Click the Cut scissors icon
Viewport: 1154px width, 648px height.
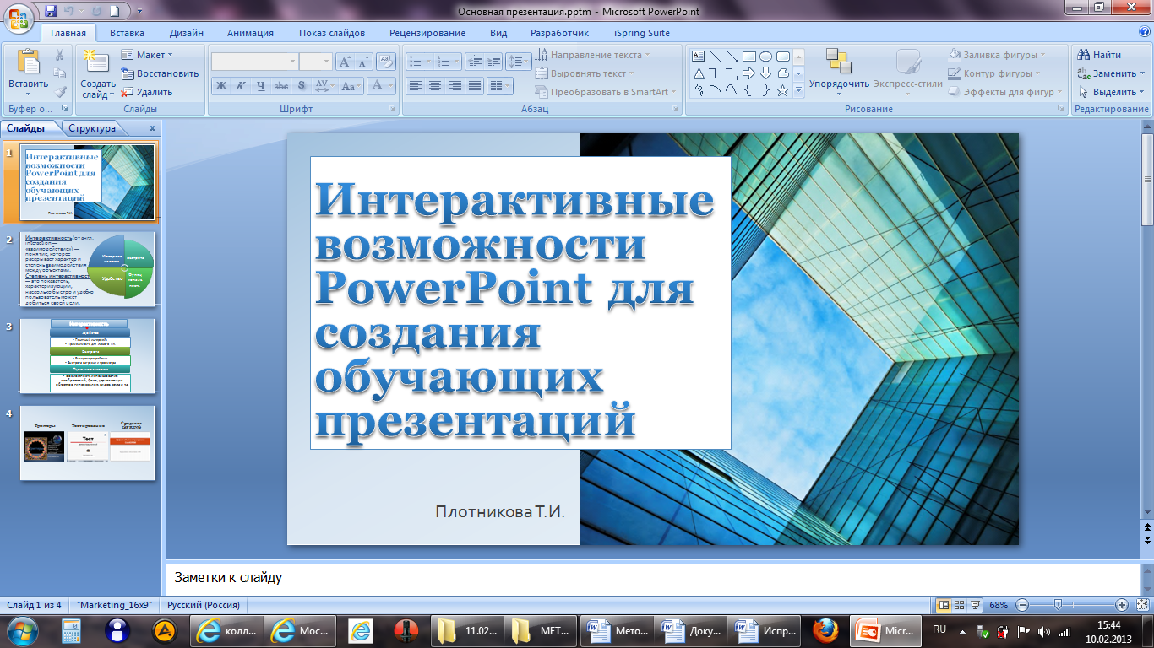click(x=60, y=55)
